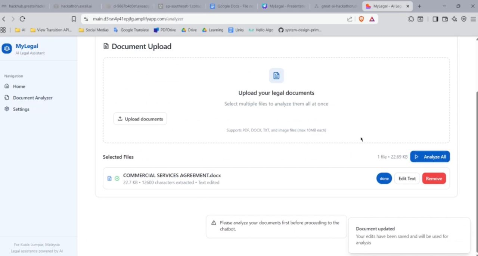Open the system-design-prim GitHub bookmark

pos(300,30)
